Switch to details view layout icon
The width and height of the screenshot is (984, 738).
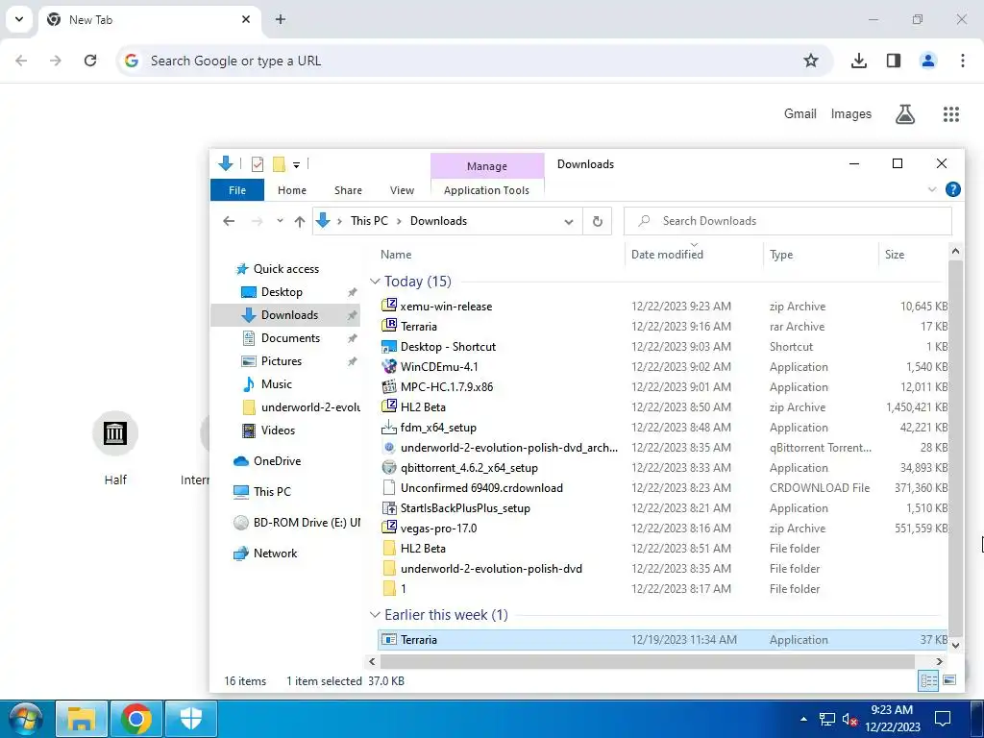(929, 680)
